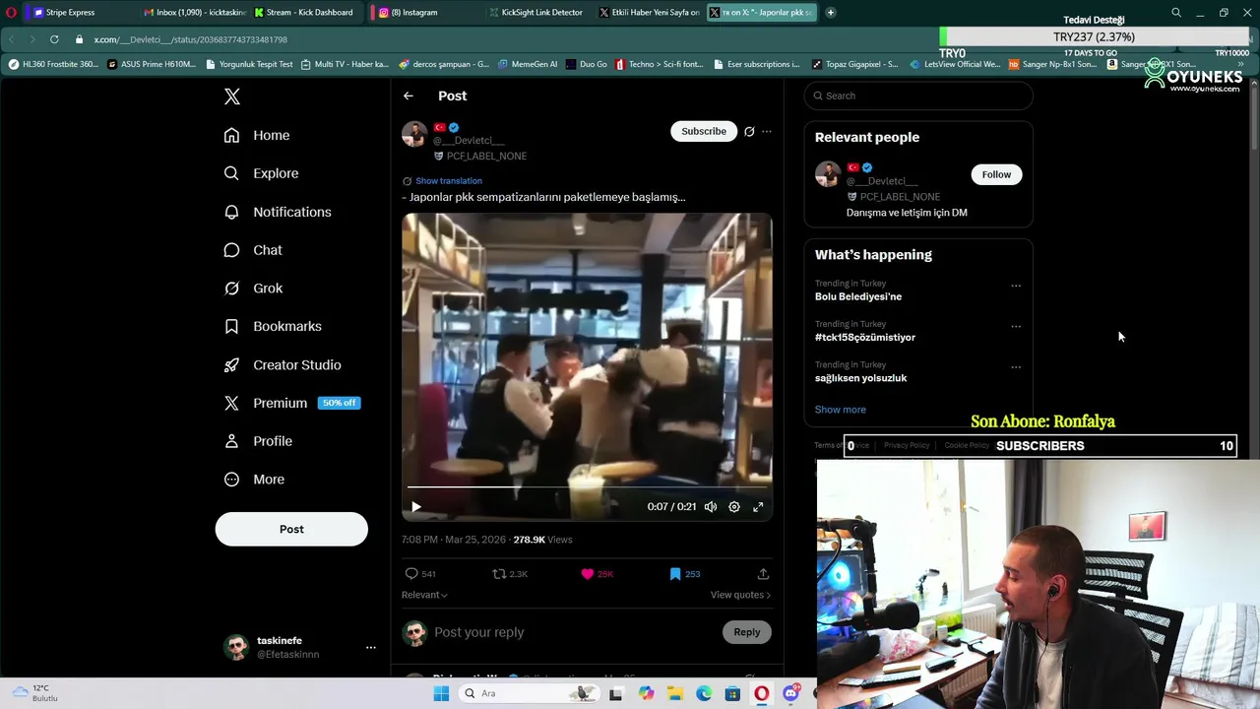
Task: Open trending topic Bolu Belediyesi'ne
Action: click(858, 296)
